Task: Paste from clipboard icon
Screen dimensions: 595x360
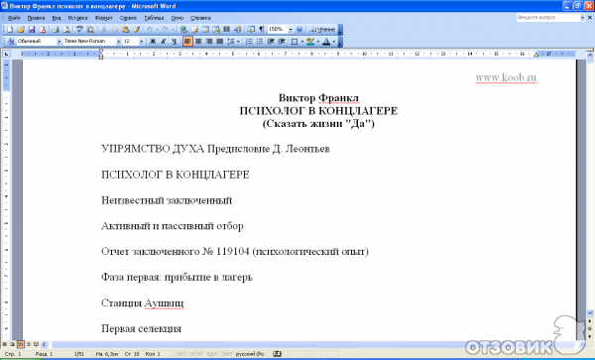Action: click(125, 29)
